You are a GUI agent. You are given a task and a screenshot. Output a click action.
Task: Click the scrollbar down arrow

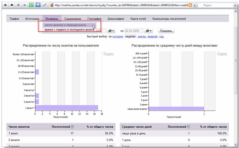(236, 145)
